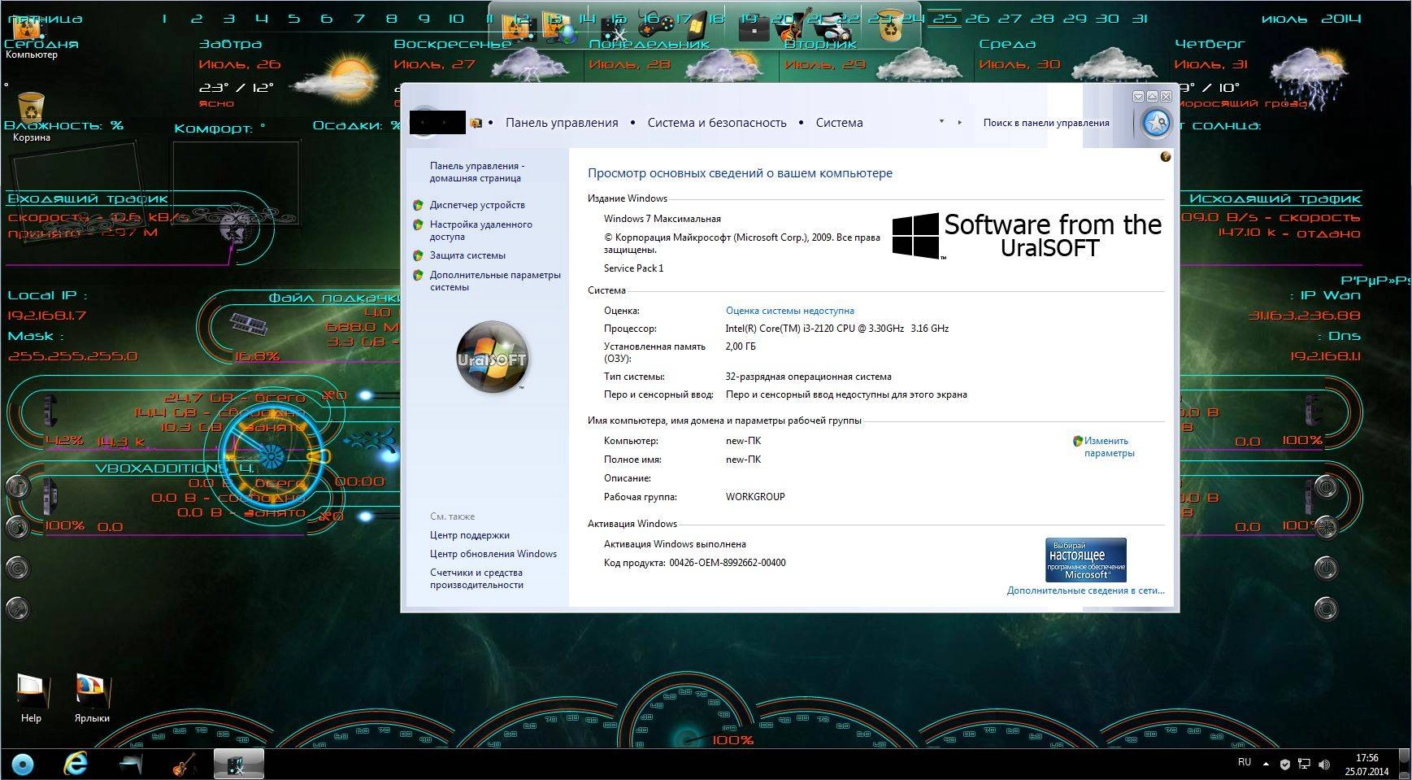Open the briefcase icon in the dock
This screenshot has height=780, width=1412.
753,28
